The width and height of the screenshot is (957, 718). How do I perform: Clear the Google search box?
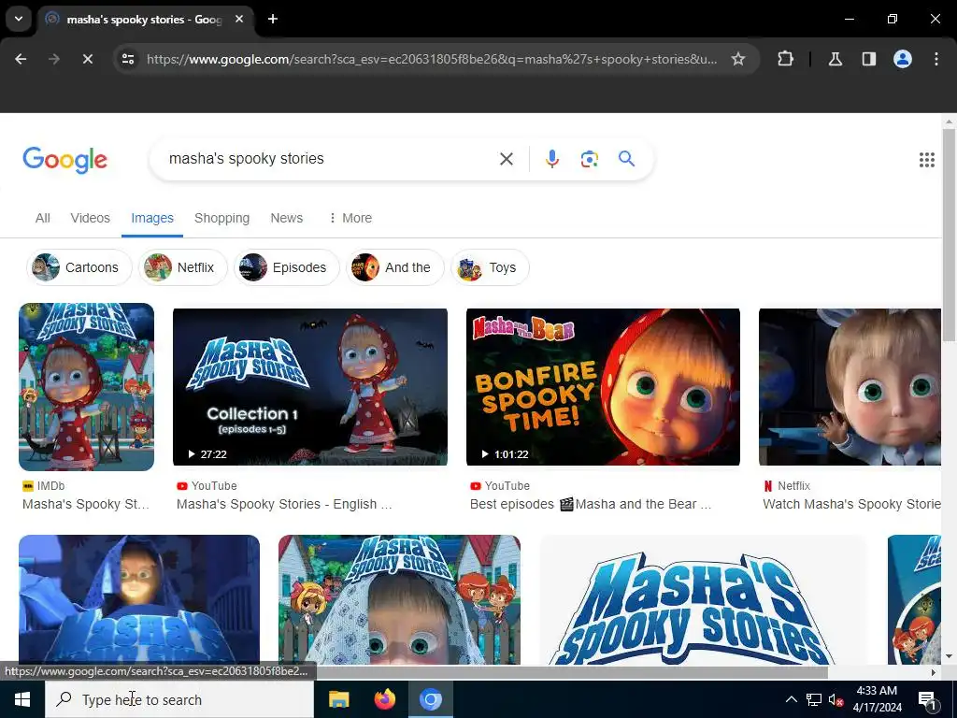(x=506, y=159)
